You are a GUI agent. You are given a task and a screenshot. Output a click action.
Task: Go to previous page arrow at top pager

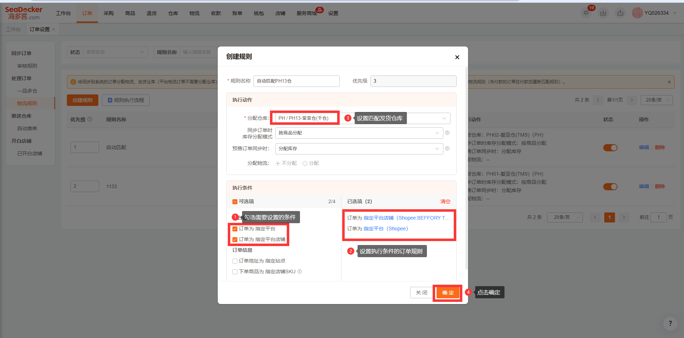pos(598,100)
